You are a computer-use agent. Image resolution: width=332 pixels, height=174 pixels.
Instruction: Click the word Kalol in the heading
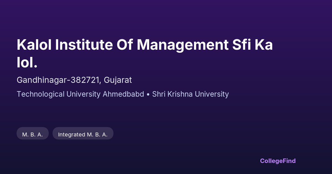click(34, 45)
